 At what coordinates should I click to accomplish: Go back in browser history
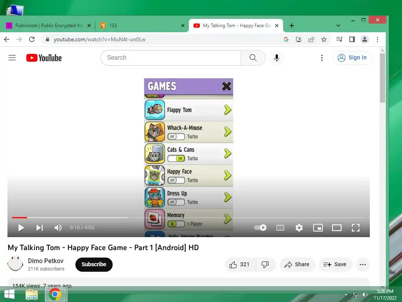click(x=7, y=39)
